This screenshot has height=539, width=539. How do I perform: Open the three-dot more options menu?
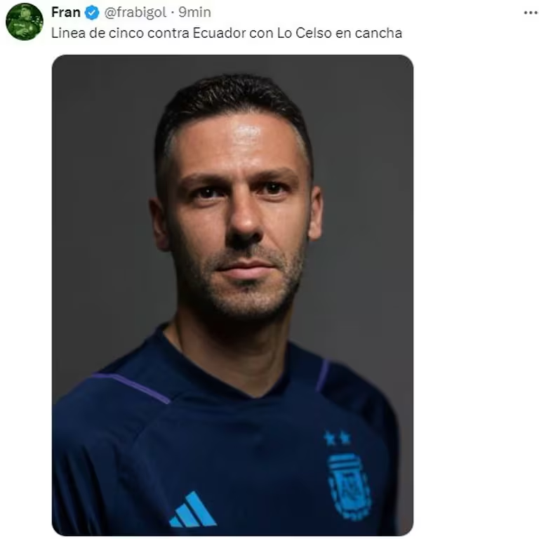point(531,13)
